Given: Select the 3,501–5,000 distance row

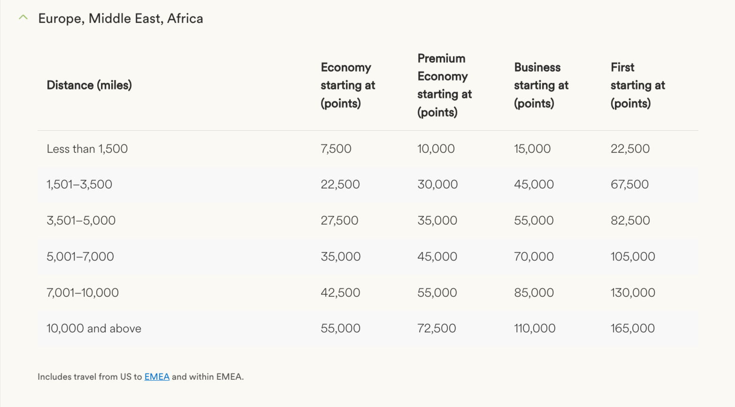Looking at the screenshot, I should pos(81,220).
